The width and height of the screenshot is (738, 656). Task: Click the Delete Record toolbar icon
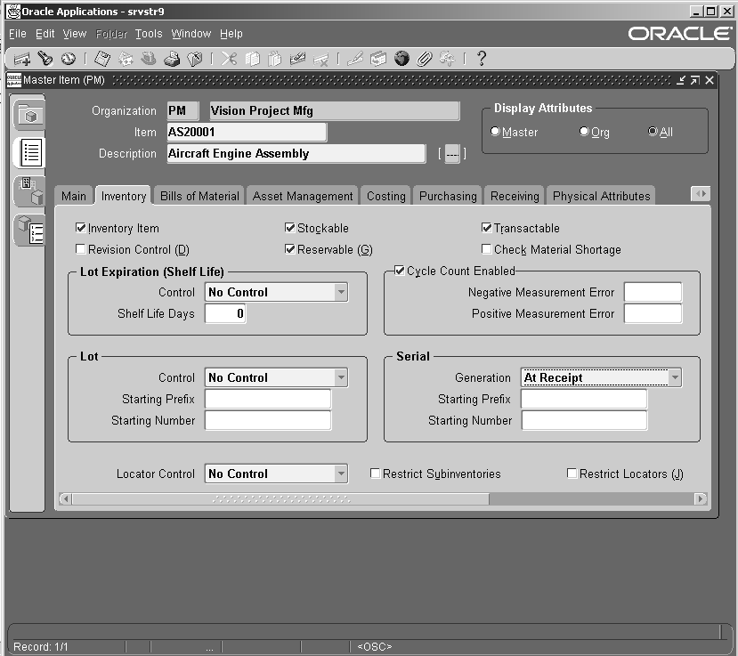tap(321, 60)
